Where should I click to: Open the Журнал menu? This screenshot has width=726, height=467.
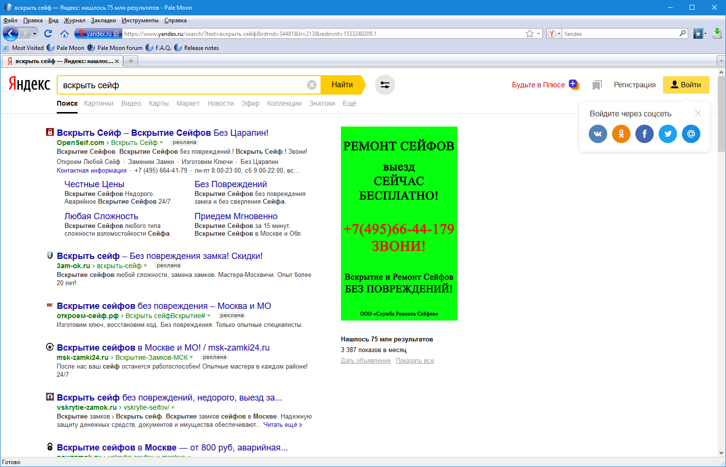(75, 20)
